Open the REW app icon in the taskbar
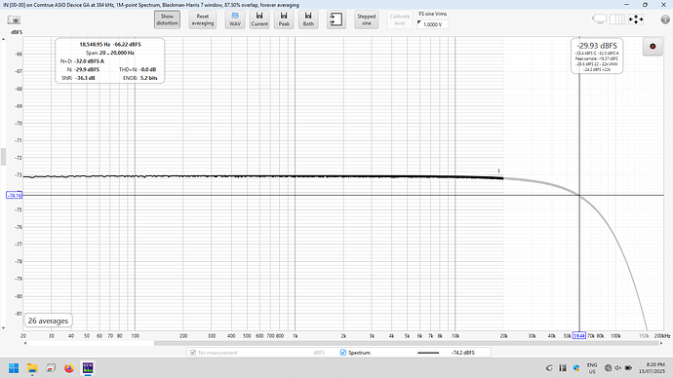This screenshot has width=673, height=378. click(x=88, y=367)
